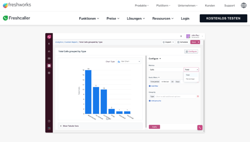Expand the Preise dropdown
The height and width of the screenshot is (142, 250).
click(x=113, y=19)
